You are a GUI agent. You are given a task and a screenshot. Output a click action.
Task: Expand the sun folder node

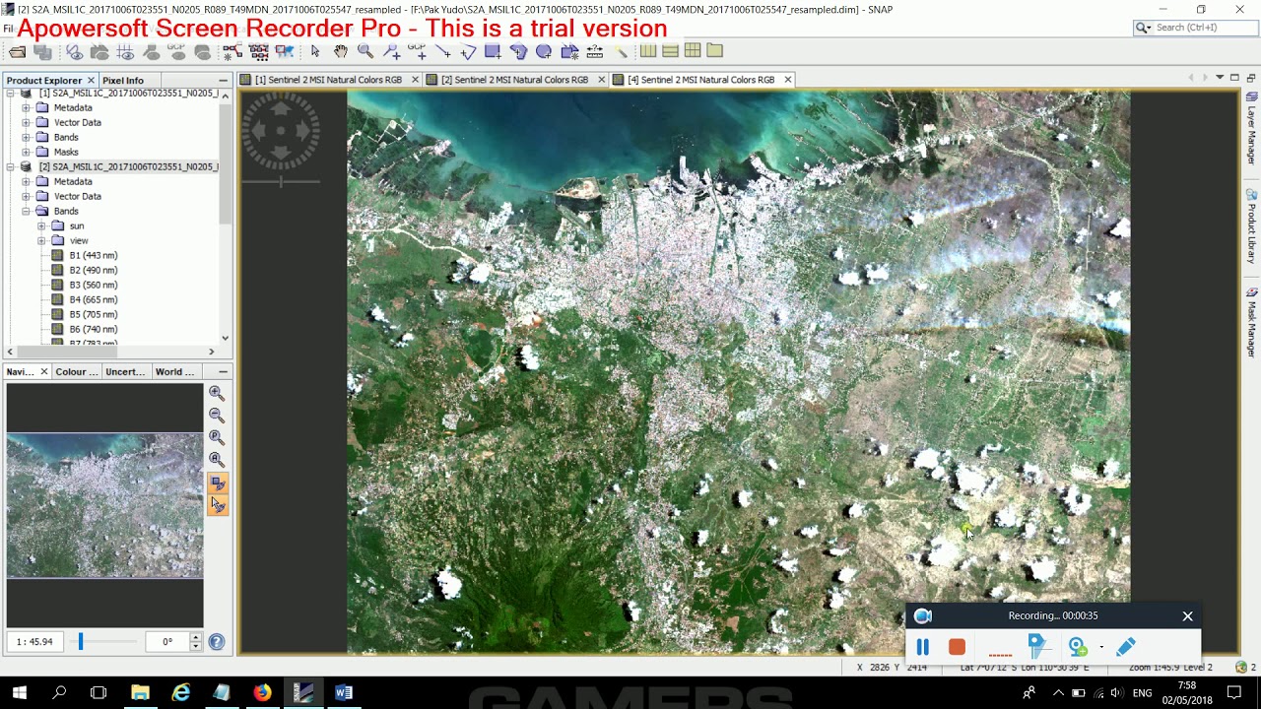[x=41, y=226]
